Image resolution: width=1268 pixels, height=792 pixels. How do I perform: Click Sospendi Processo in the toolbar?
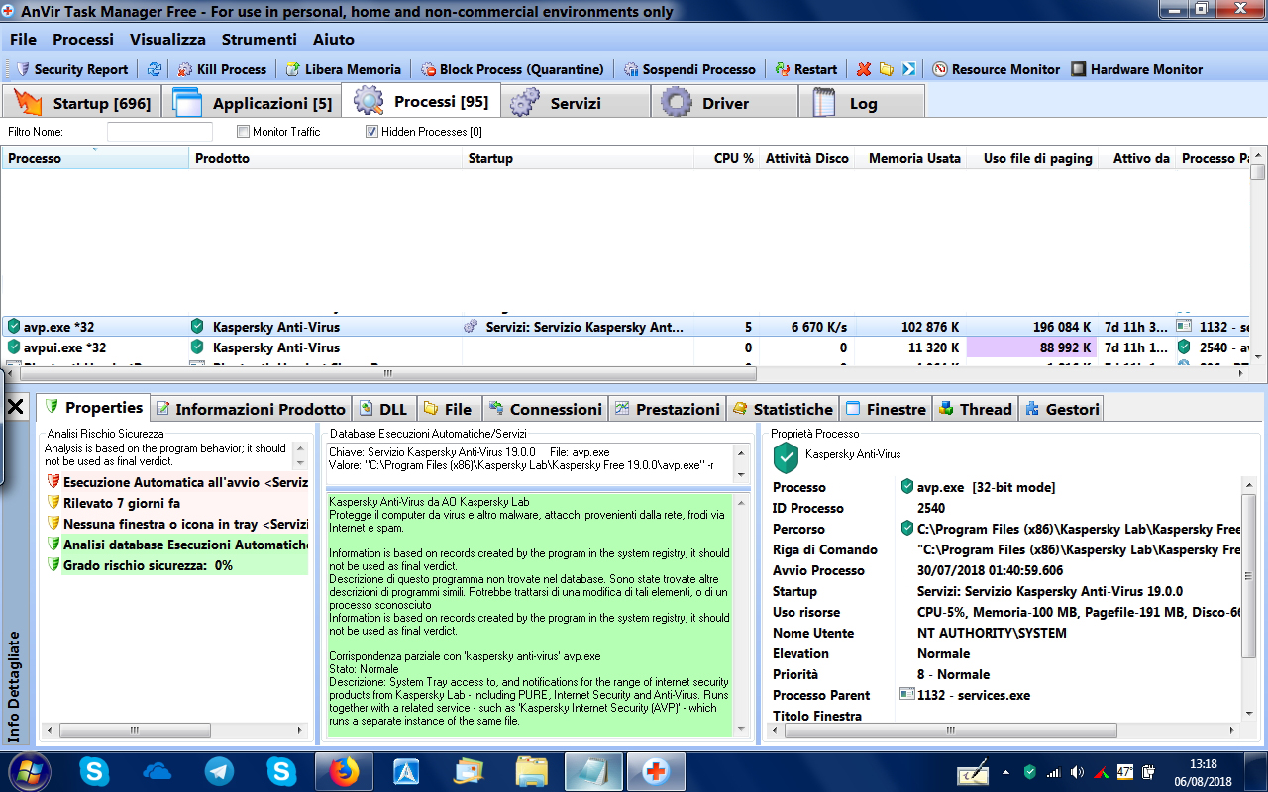689,69
